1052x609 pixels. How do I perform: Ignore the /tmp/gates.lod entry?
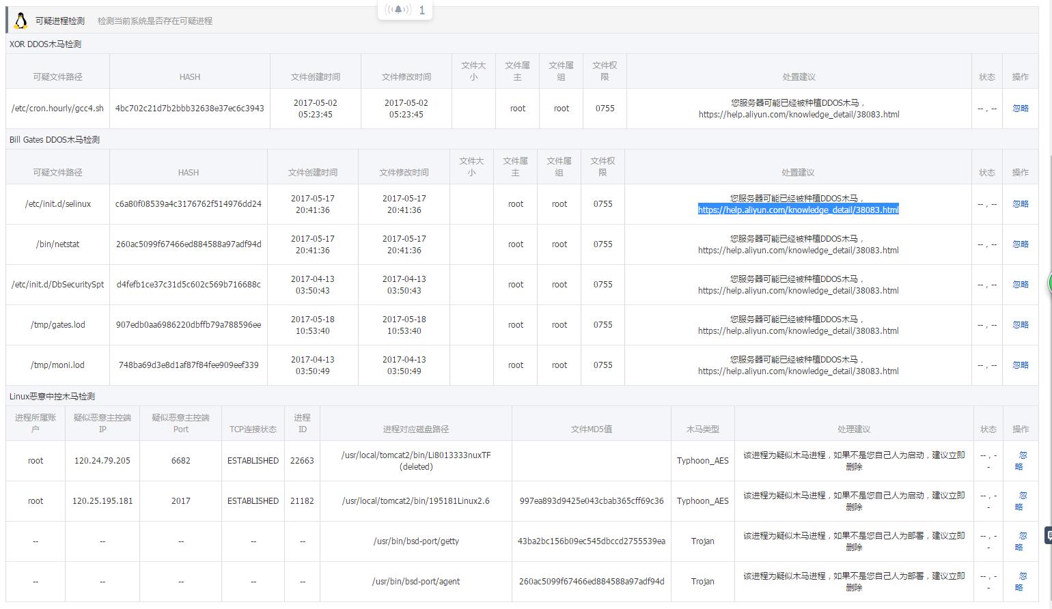tap(1020, 325)
